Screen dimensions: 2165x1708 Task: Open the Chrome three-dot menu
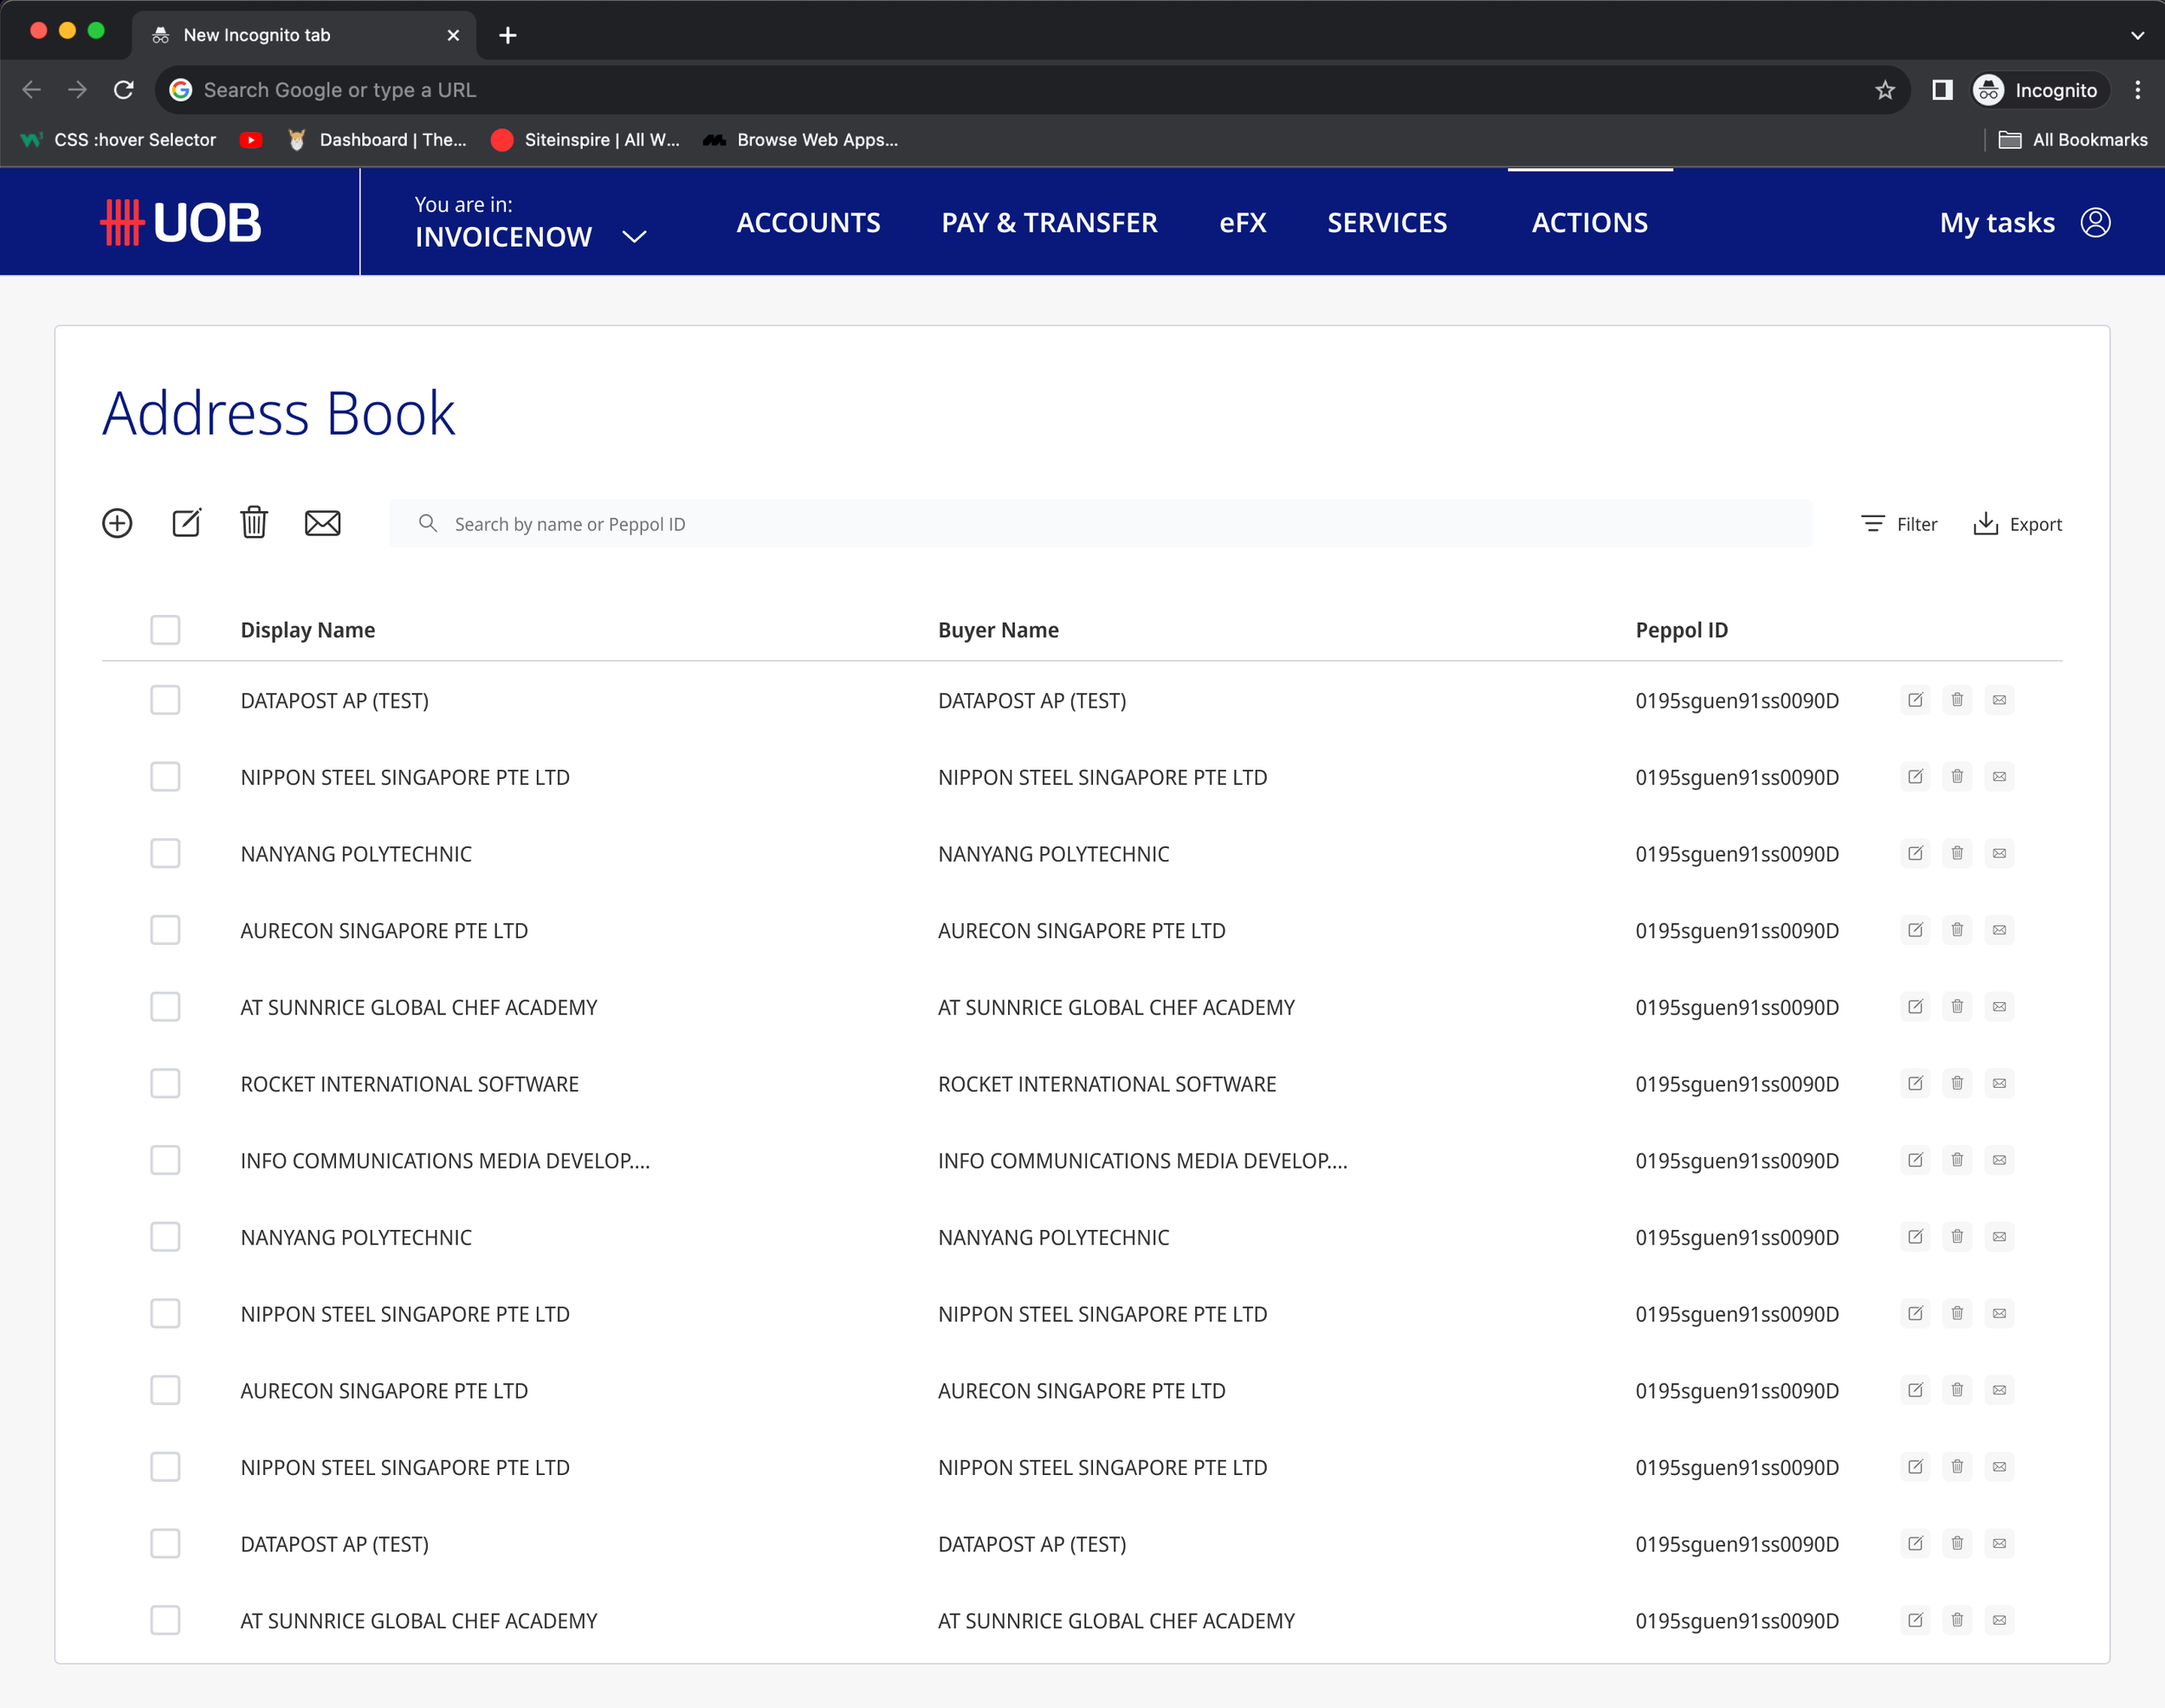pos(2137,90)
